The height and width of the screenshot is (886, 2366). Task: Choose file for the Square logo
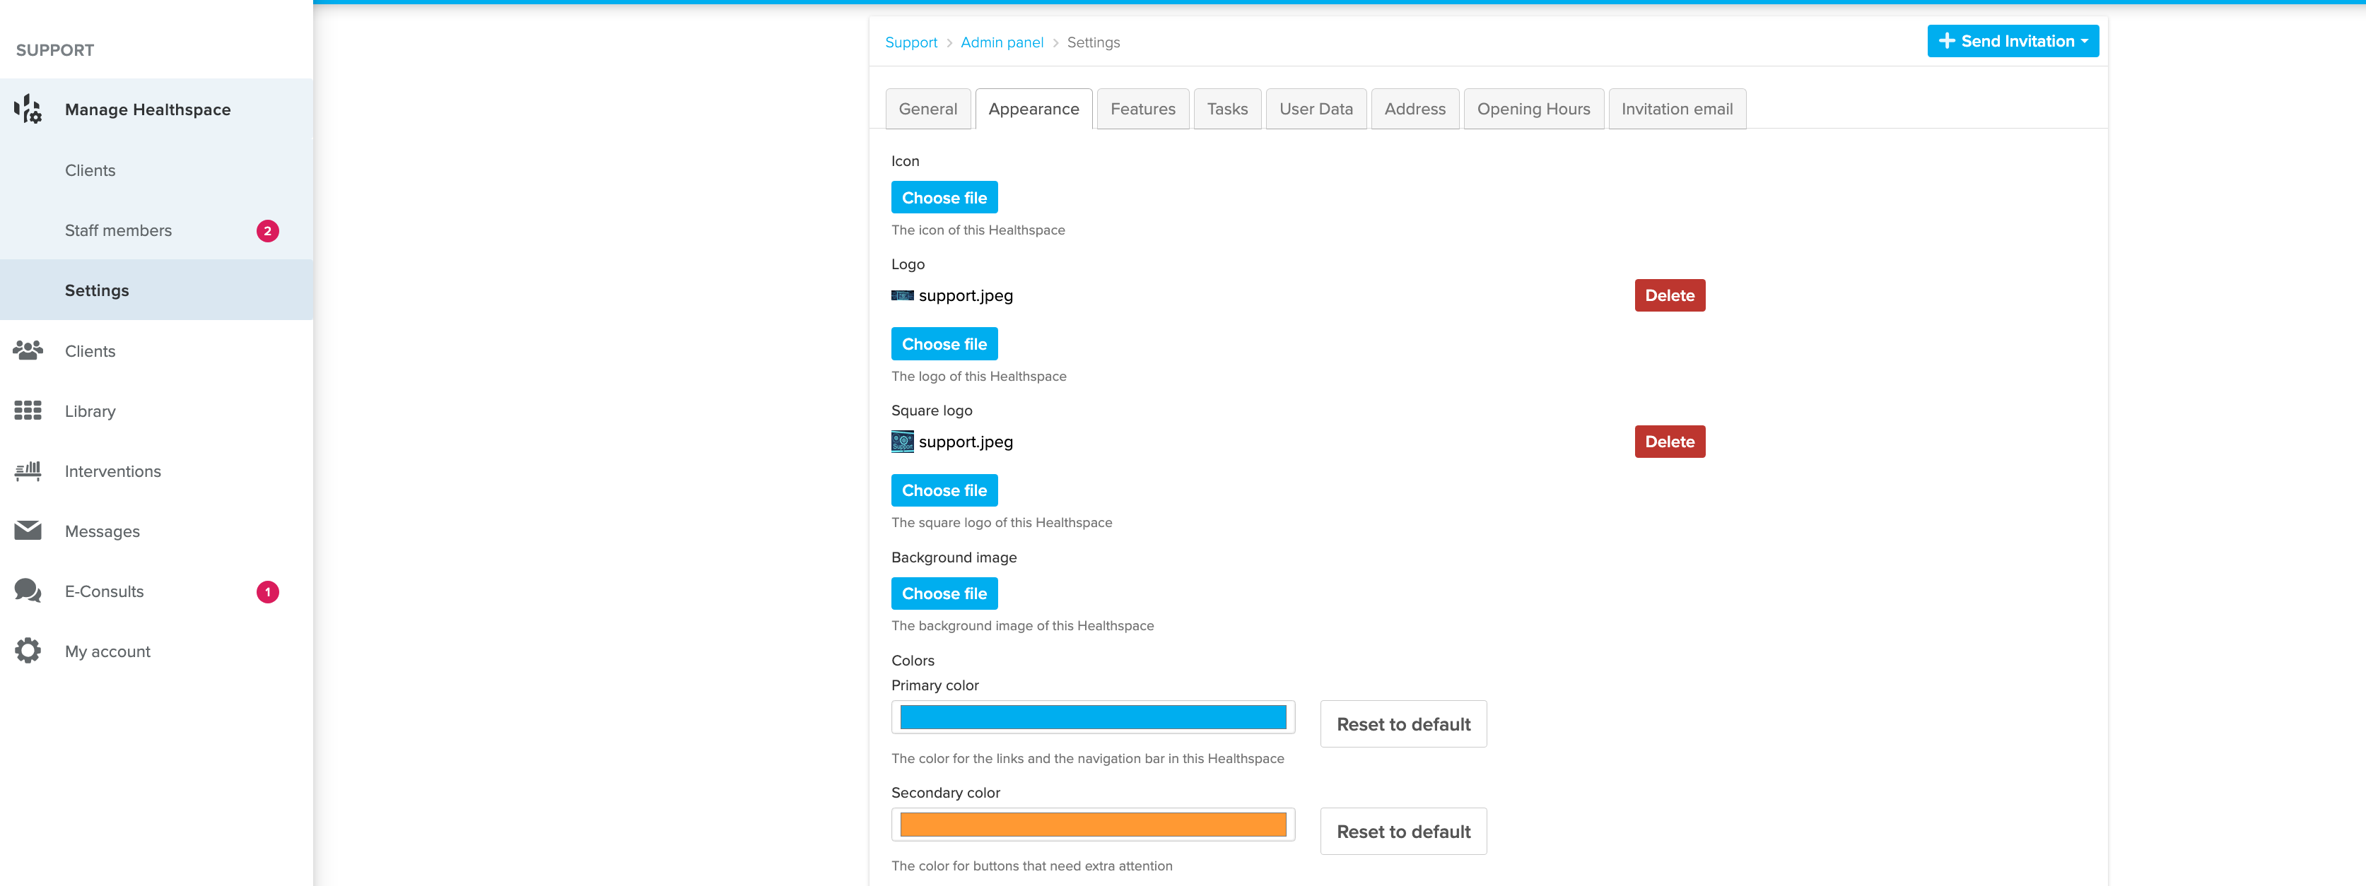point(944,490)
